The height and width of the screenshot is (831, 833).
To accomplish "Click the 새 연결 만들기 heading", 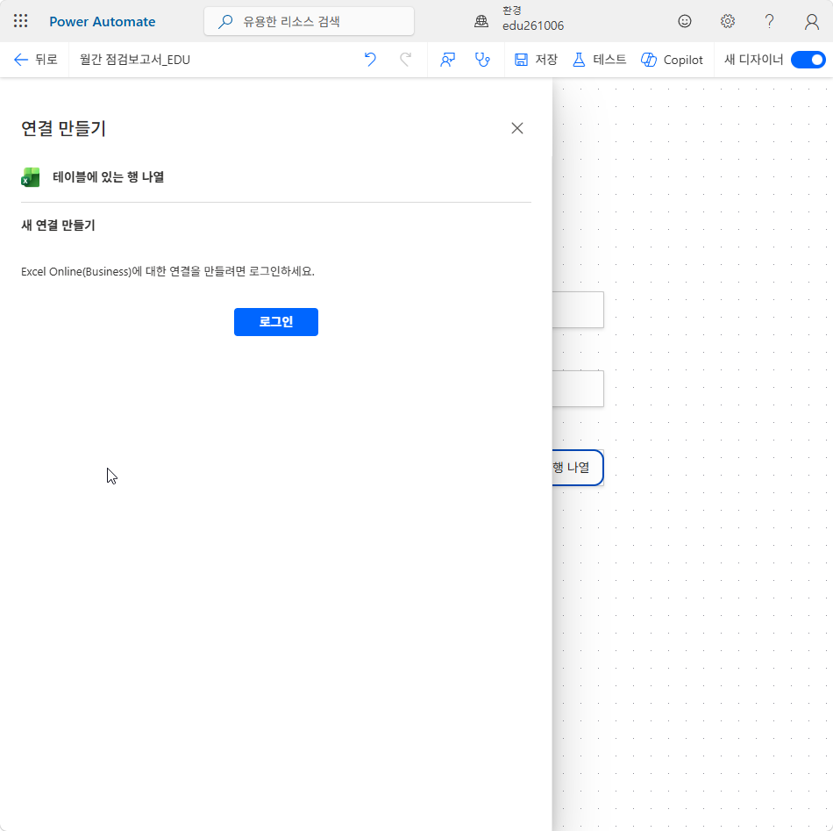I will [58, 226].
